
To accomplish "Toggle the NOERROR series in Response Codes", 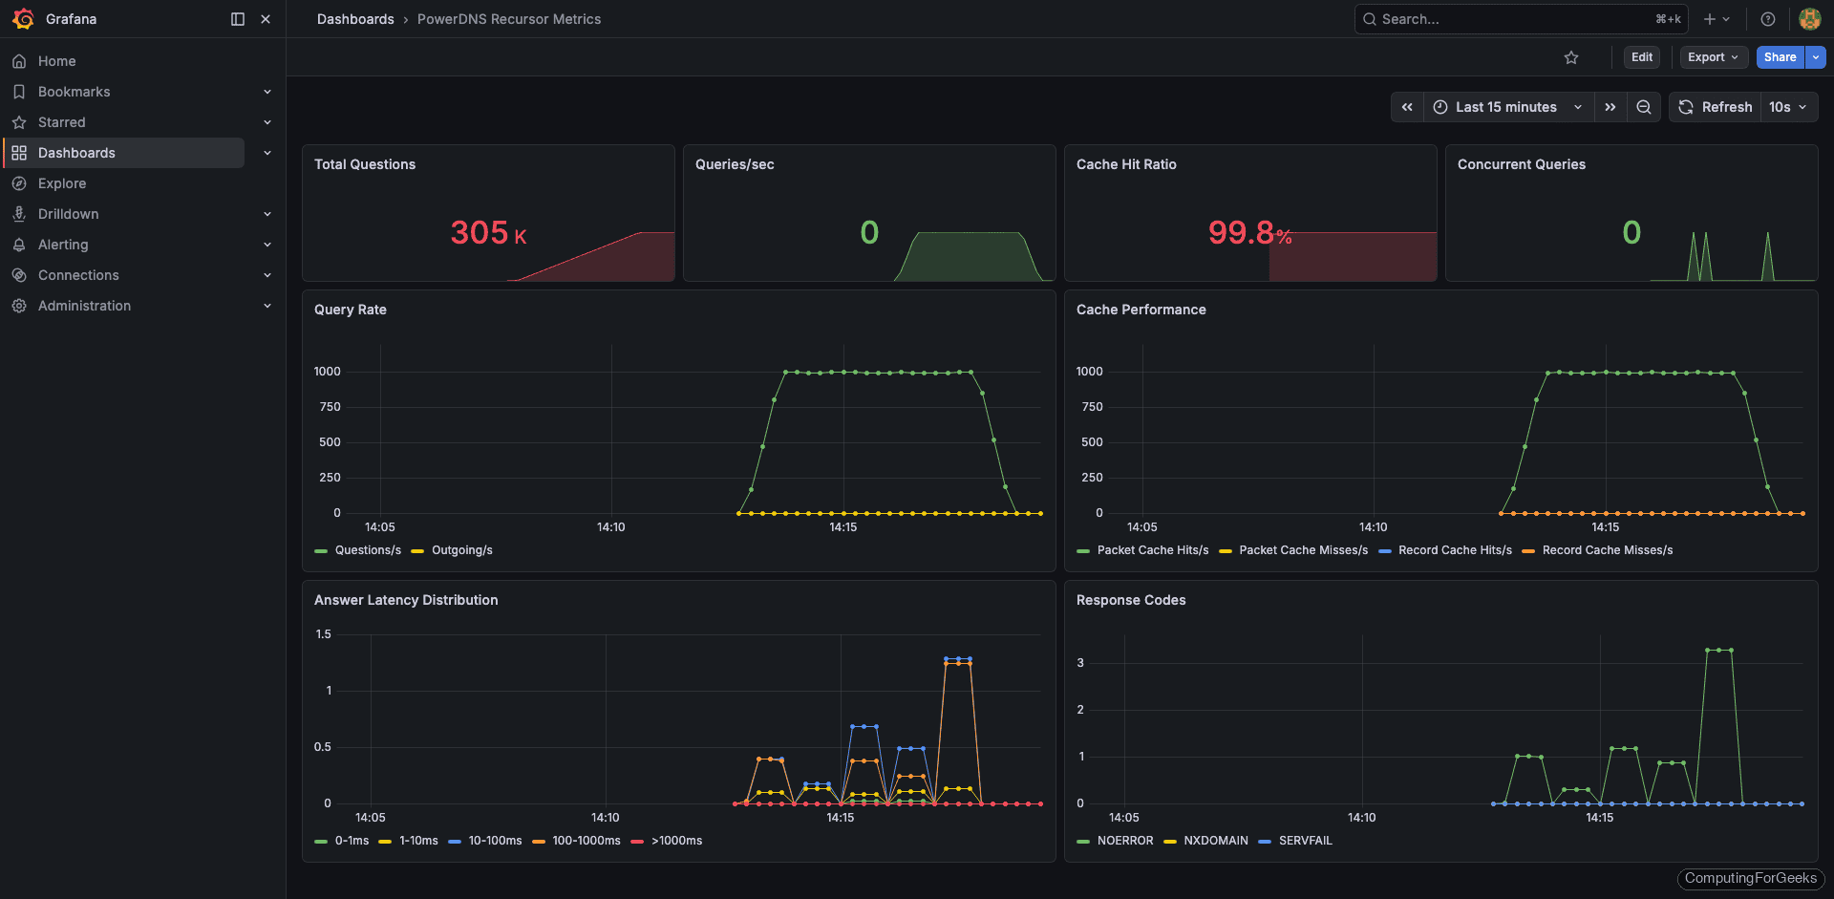I will click(1125, 840).
